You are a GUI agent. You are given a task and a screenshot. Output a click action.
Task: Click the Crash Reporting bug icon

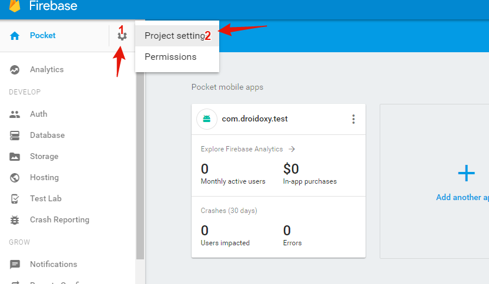pos(15,220)
